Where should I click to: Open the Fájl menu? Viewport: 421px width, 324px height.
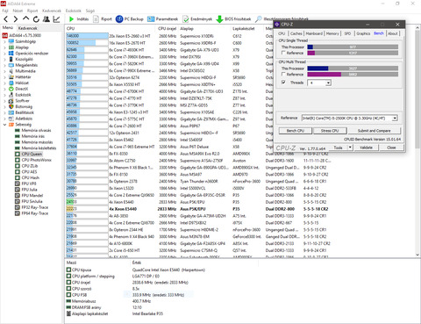click(5, 11)
